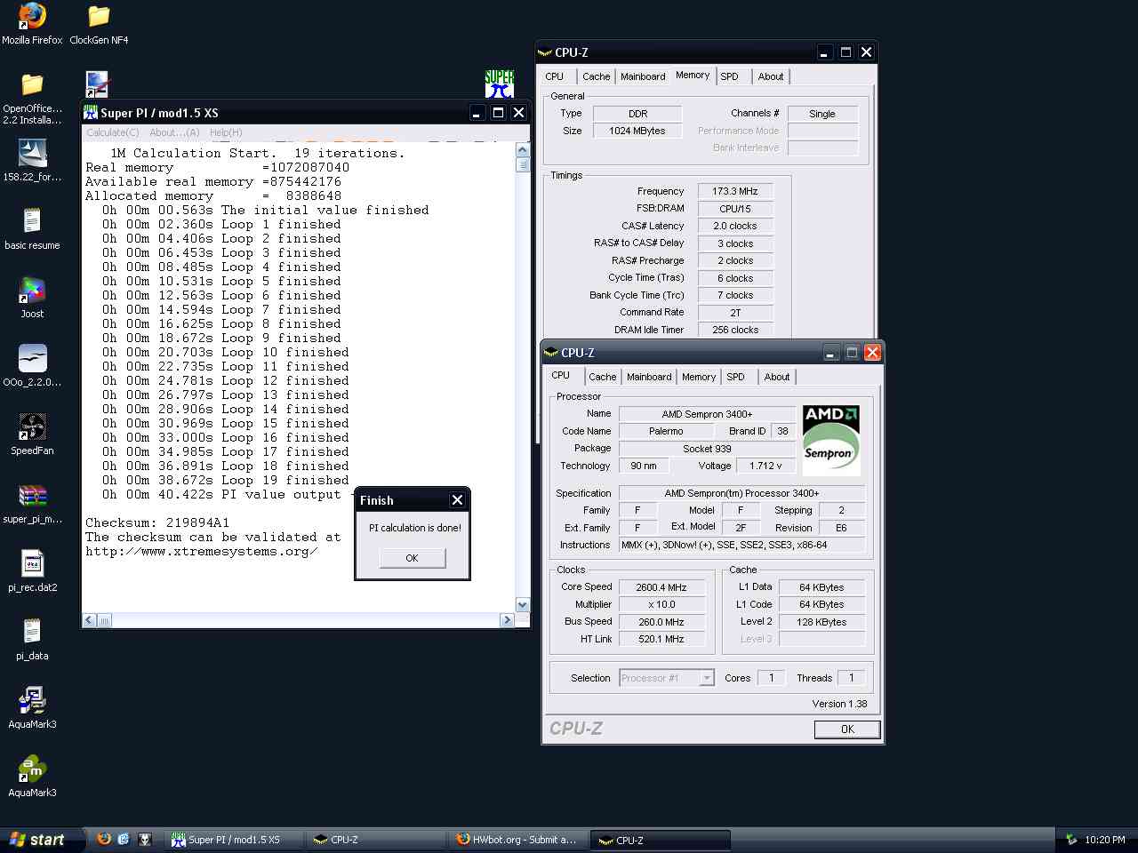Close the Finish dialog

click(x=457, y=500)
